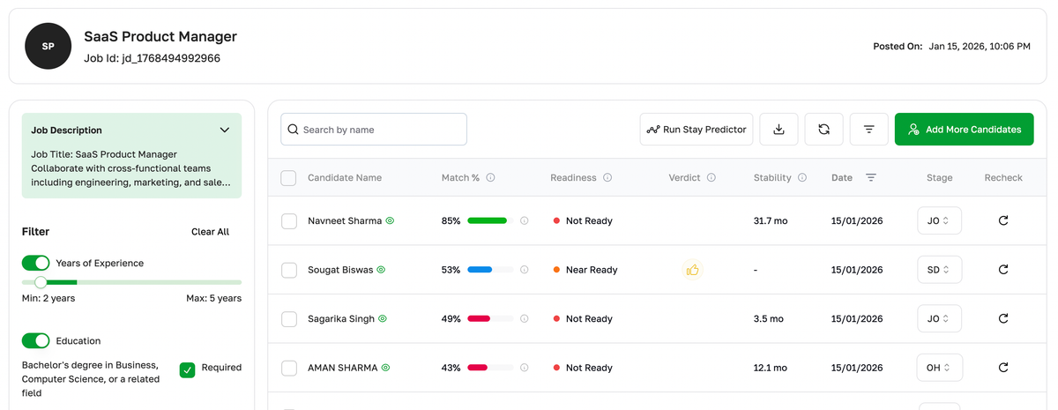The width and height of the screenshot is (1058, 410).
Task: Click Sagarika Singh candidate name
Action: [341, 318]
